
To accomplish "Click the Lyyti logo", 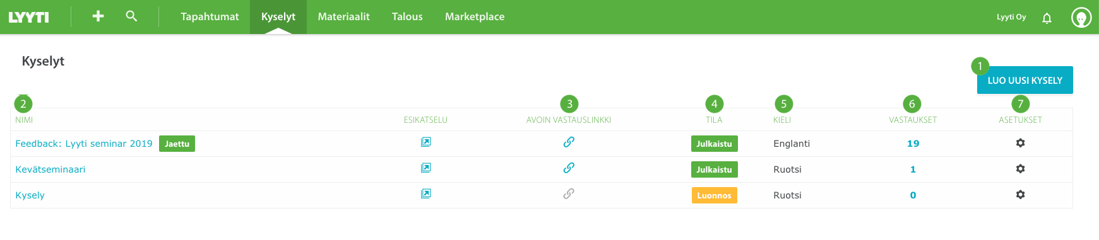I will pos(28,17).
